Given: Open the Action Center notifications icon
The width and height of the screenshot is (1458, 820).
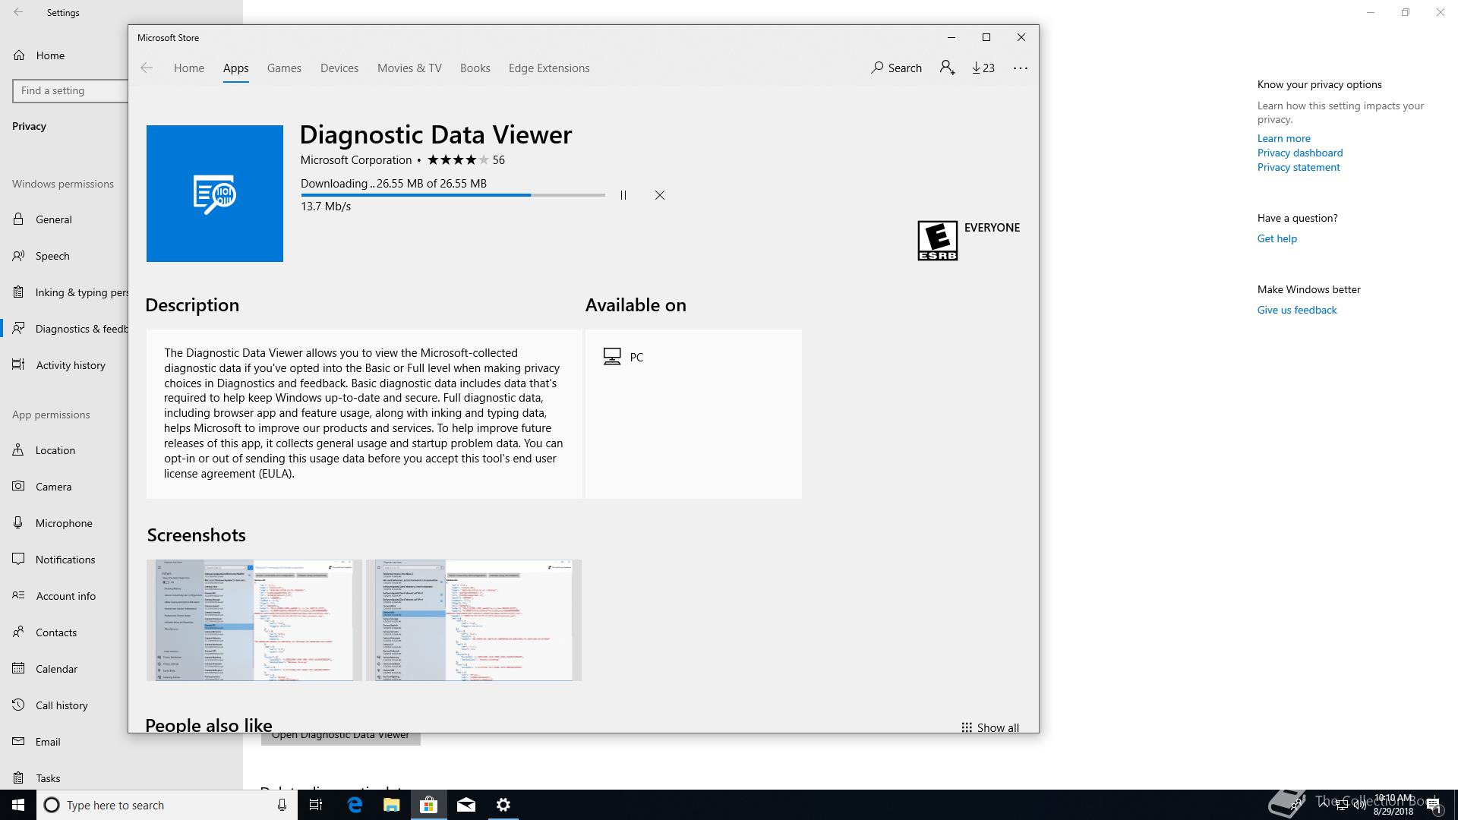Looking at the screenshot, I should [1434, 805].
